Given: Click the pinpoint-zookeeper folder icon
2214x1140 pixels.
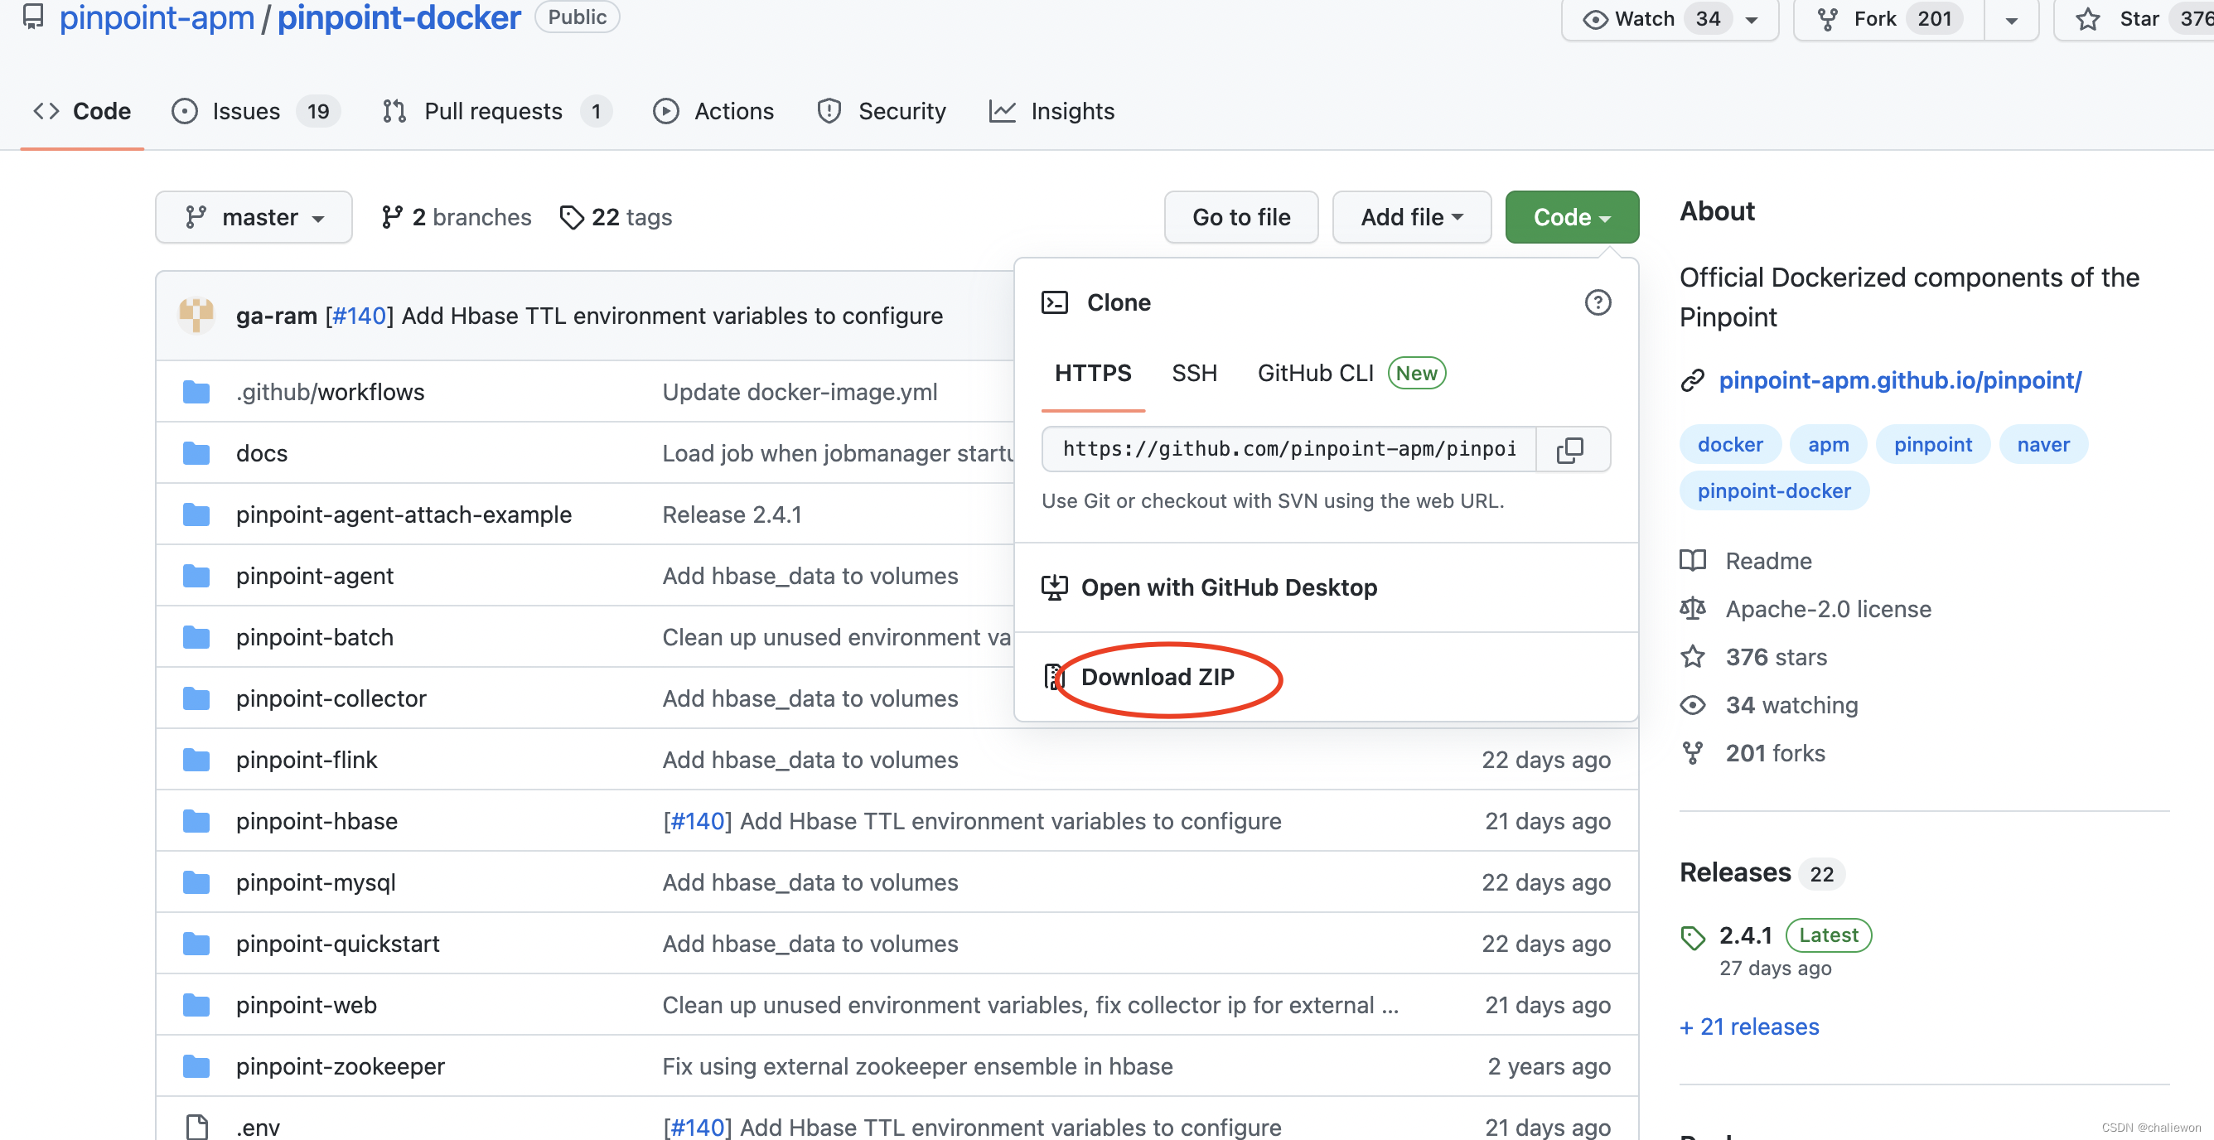Looking at the screenshot, I should pyautogui.click(x=196, y=1066).
